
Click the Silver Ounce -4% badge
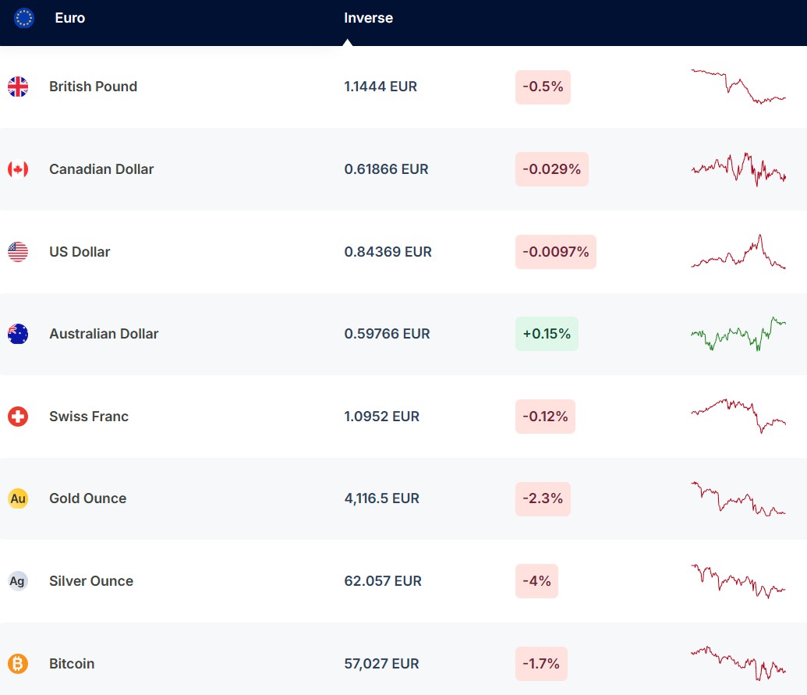point(536,581)
